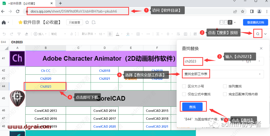The width and height of the screenshot is (270, 136).
Task: Click the undo arrow icon
Action: 4,34
